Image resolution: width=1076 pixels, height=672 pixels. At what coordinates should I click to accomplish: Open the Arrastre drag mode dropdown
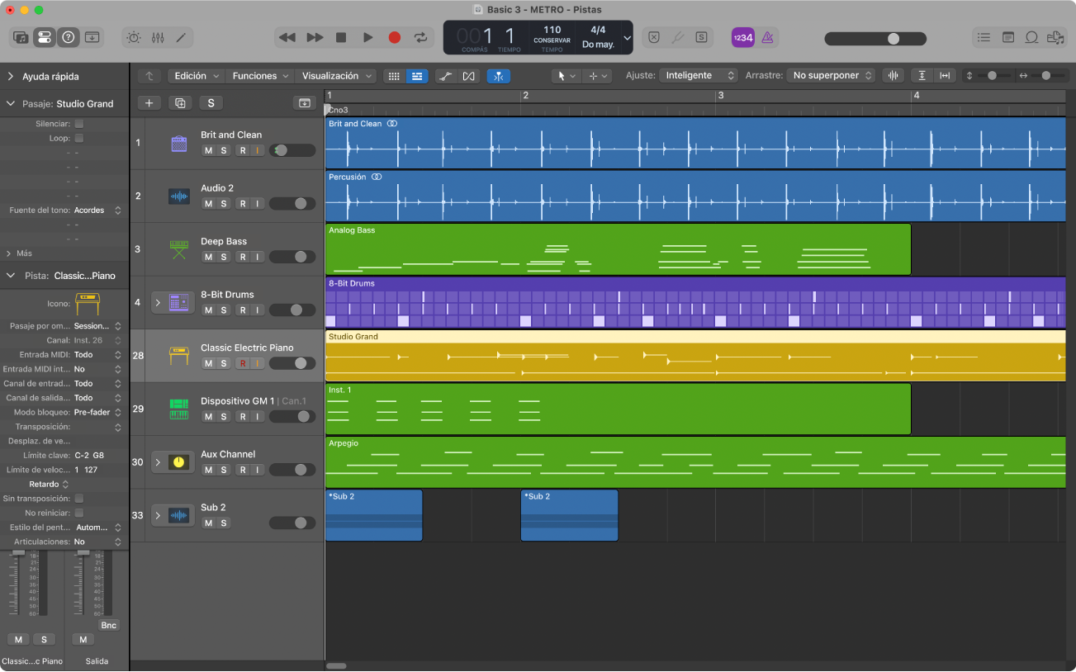click(x=831, y=75)
